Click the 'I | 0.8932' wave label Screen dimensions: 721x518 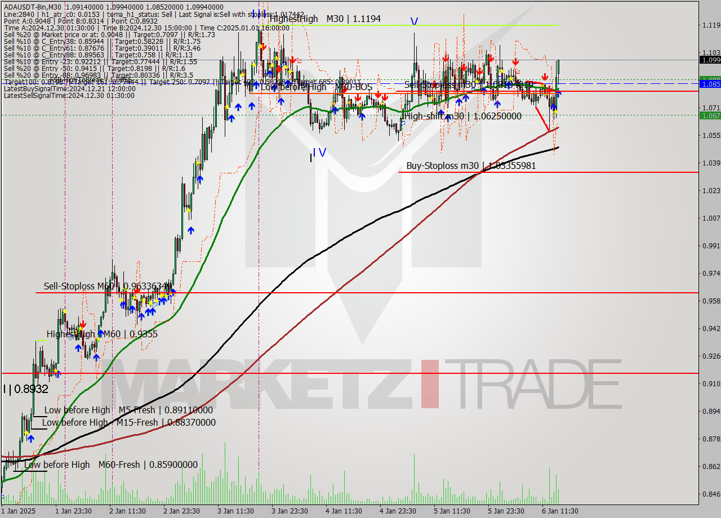(25, 388)
